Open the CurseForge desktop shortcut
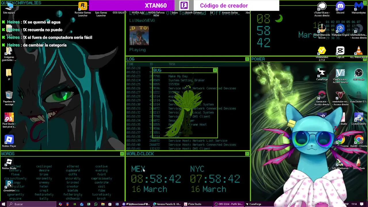Screen dimensions: 368x207 coord(322,74)
